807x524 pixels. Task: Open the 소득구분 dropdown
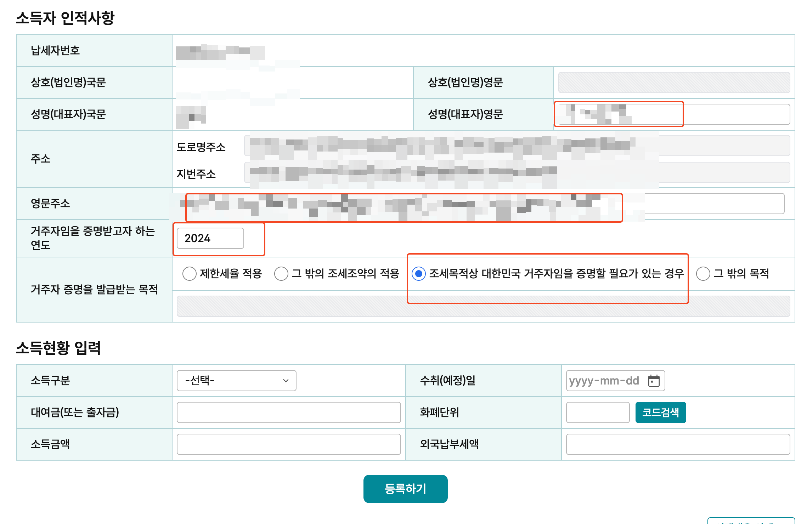pos(236,381)
